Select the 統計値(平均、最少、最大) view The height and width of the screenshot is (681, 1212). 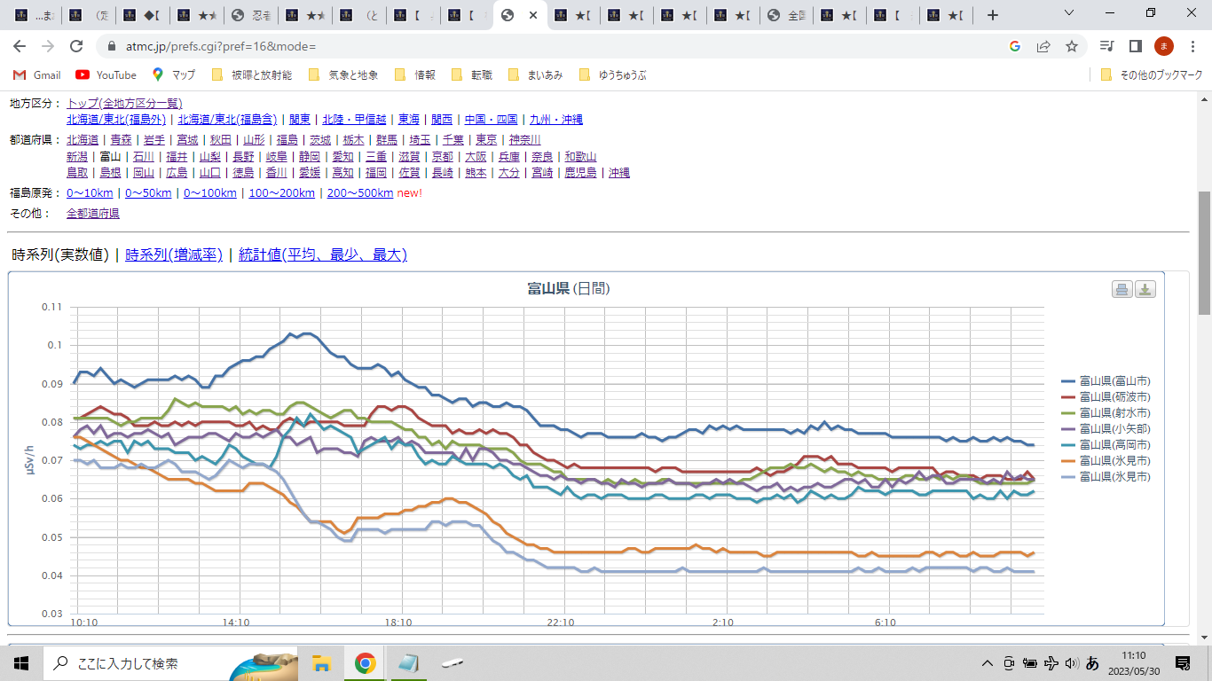point(323,254)
